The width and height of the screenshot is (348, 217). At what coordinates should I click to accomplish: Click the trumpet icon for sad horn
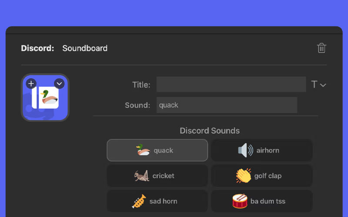139,201
